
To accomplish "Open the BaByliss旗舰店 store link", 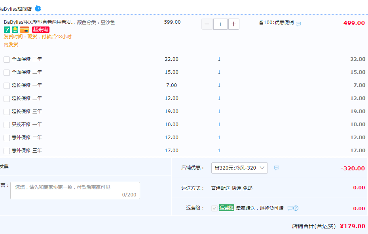I will tap(15, 9).
